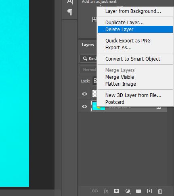Switch to the Layers tab

click(x=88, y=45)
